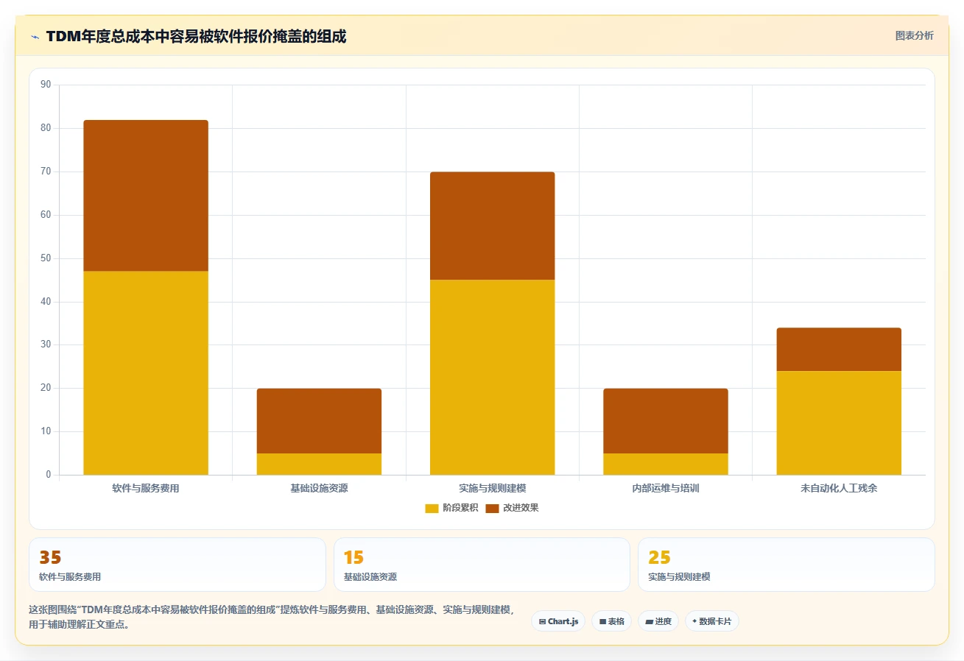Open the 15 基础设施资源 data card

coord(482,565)
